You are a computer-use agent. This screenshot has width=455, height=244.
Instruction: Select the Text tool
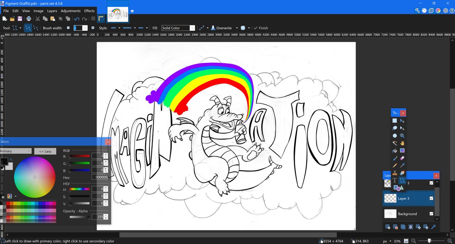tap(395, 181)
